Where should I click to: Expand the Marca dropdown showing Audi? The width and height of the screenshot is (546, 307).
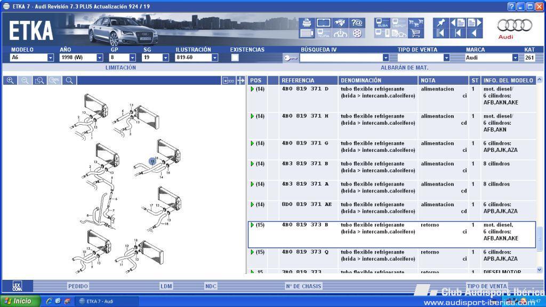pyautogui.click(x=515, y=58)
